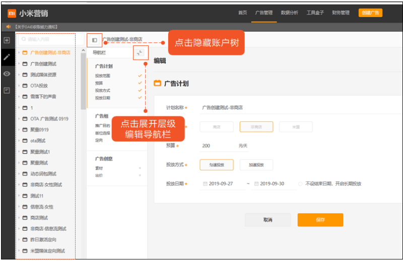The height and width of the screenshot is (261, 403).
Task: Click the account search input field
Action: [51, 39]
